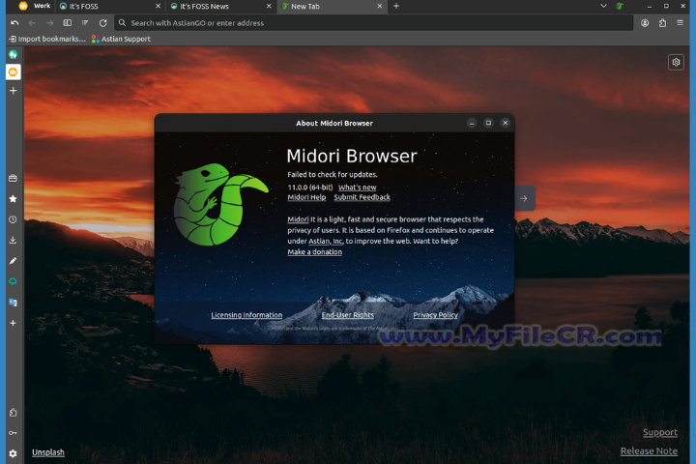Image resolution: width=696 pixels, height=464 pixels.
Task: Open add-ons icon near sidebar bottom
Action: pyautogui.click(x=13, y=413)
